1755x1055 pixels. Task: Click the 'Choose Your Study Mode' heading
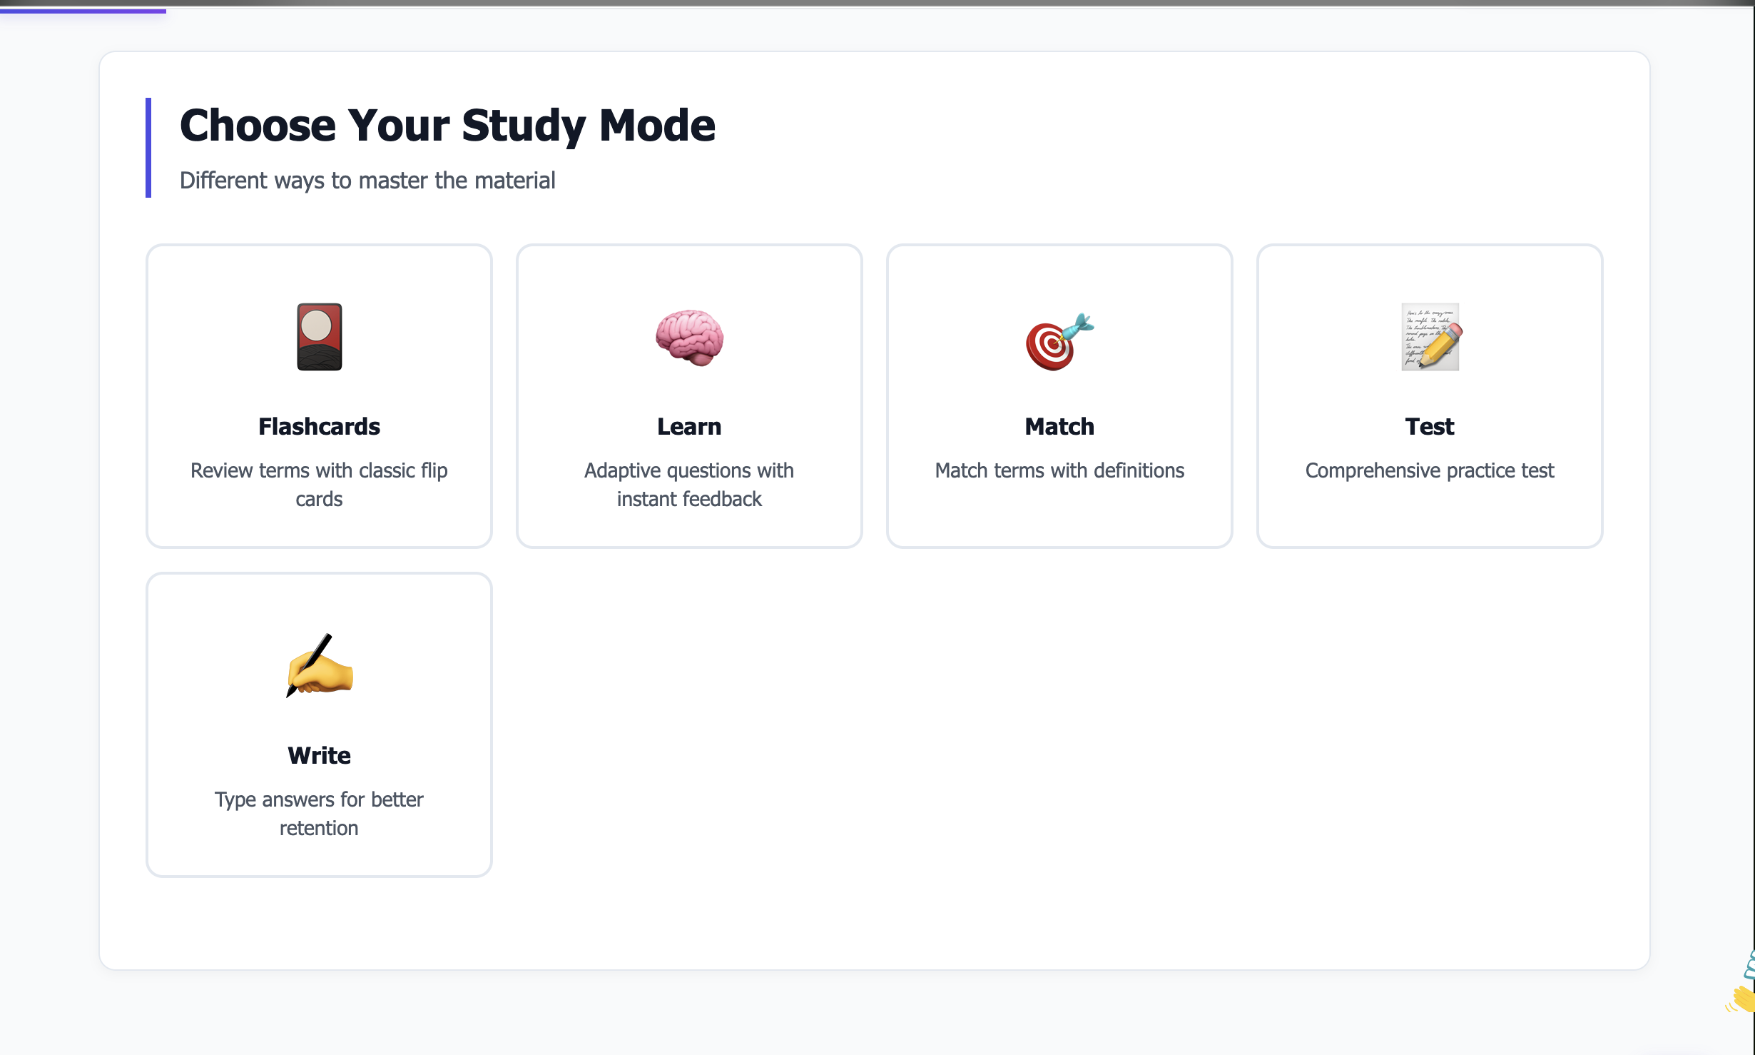tap(447, 125)
